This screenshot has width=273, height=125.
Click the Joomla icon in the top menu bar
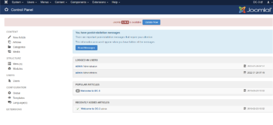click(6, 2)
